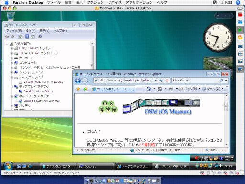Expand システム デバイス node
The image size is (245, 184).
coord(11,72)
